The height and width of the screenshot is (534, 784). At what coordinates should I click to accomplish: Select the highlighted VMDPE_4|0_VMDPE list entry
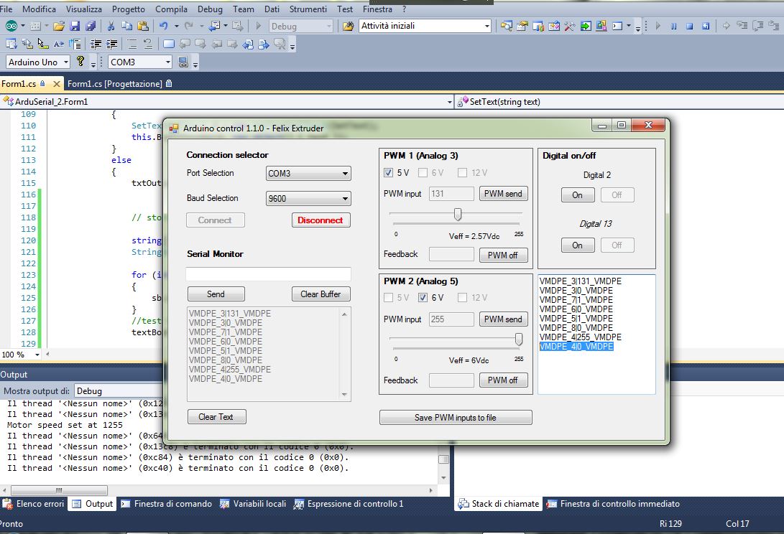coord(576,346)
